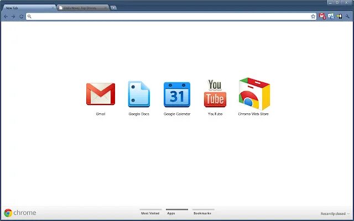Reload the page with the refresh icon
354x221 pixels.
[x=21, y=17]
